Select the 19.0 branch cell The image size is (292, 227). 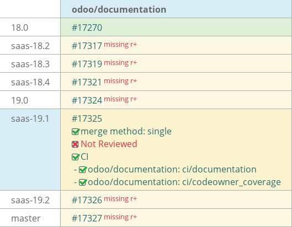pos(30,100)
